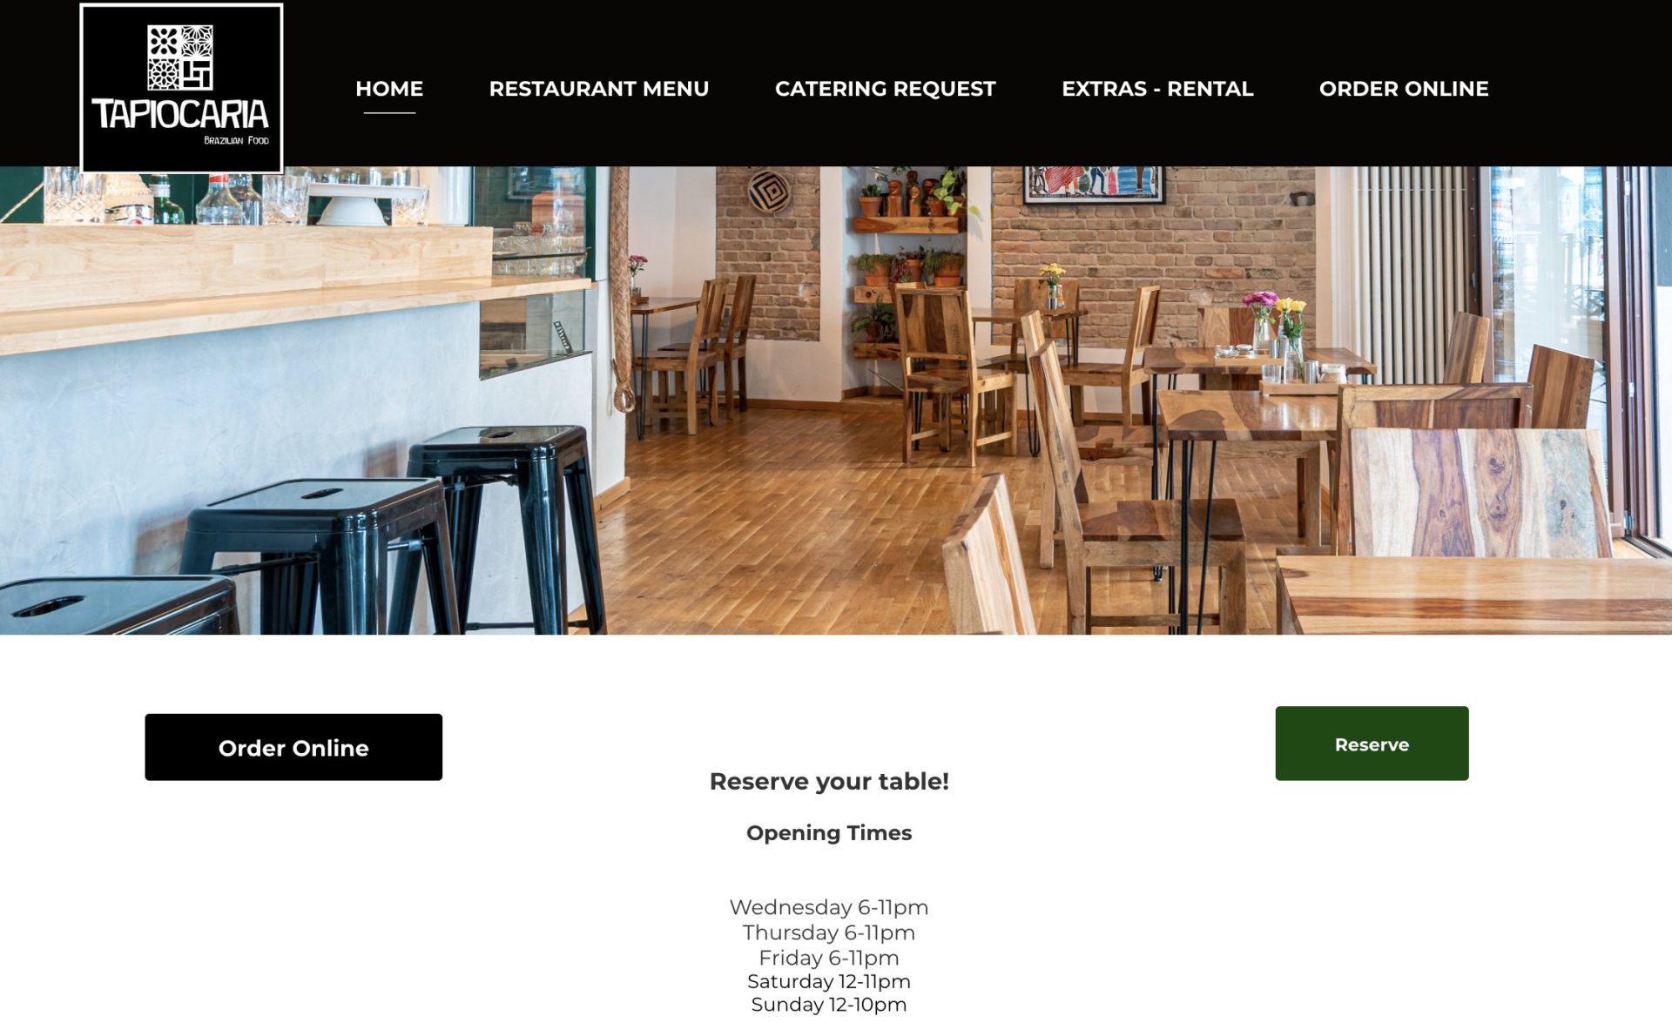This screenshot has width=1672, height=1023.
Task: Click the restaurant interior hero image
Action: 836,400
